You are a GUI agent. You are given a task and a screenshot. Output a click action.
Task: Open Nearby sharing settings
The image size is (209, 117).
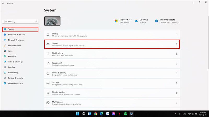pyautogui.click(x=112, y=93)
